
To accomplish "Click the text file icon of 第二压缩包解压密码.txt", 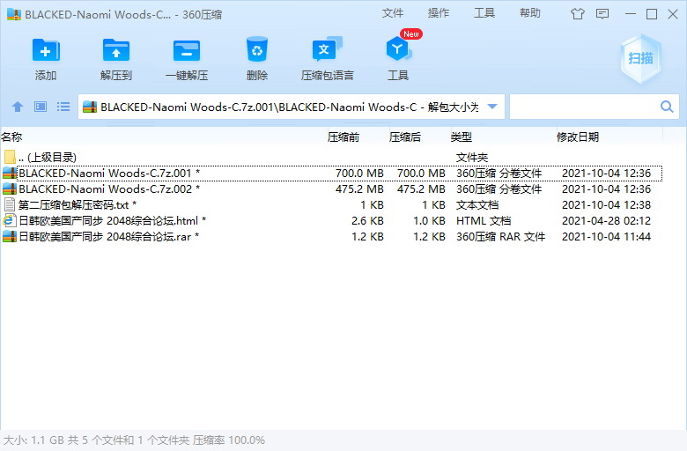I will (x=10, y=204).
